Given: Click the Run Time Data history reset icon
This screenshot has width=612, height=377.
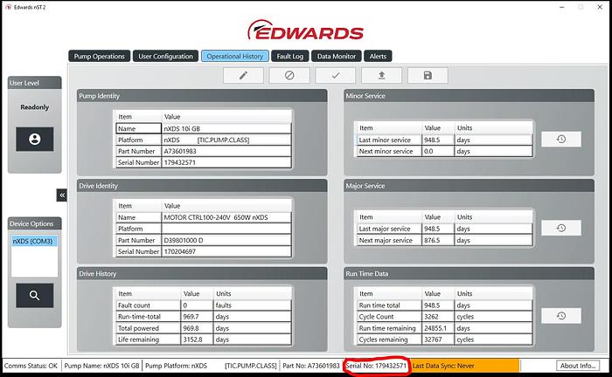Looking at the screenshot, I should tap(560, 316).
